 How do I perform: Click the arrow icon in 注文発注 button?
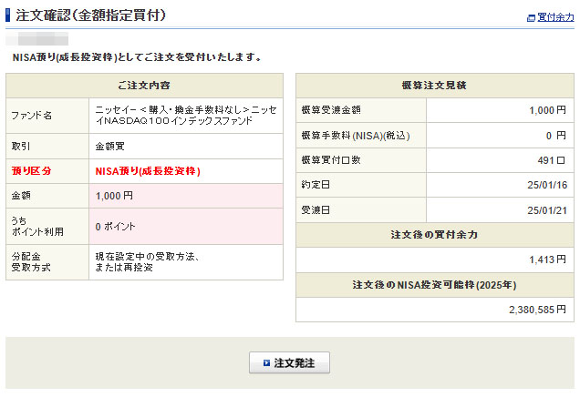coord(266,362)
